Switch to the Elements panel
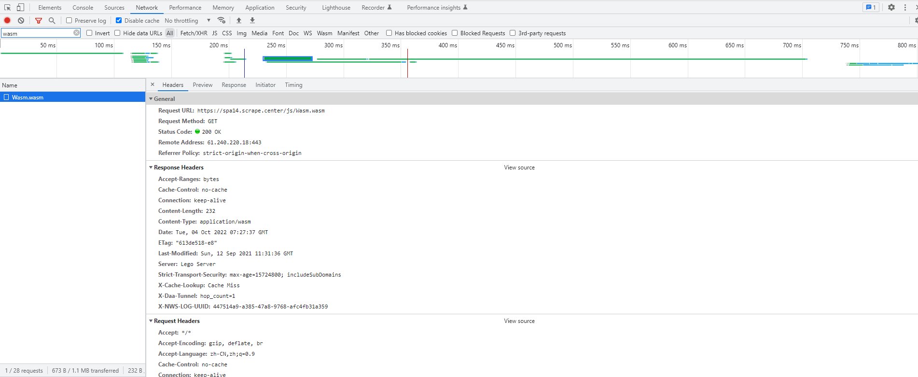This screenshot has height=377, width=918. click(50, 7)
